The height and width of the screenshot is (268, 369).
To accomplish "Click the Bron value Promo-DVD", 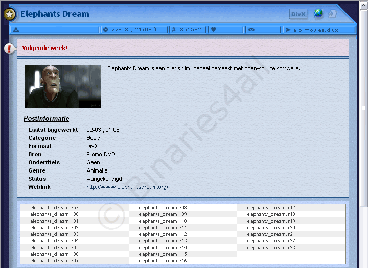I will pyautogui.click(x=101, y=154).
